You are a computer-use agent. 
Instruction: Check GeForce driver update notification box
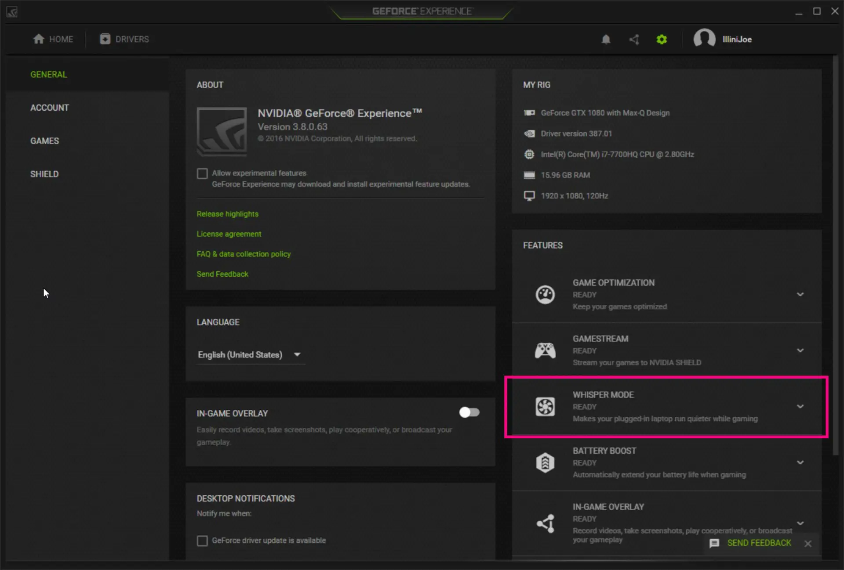(202, 541)
